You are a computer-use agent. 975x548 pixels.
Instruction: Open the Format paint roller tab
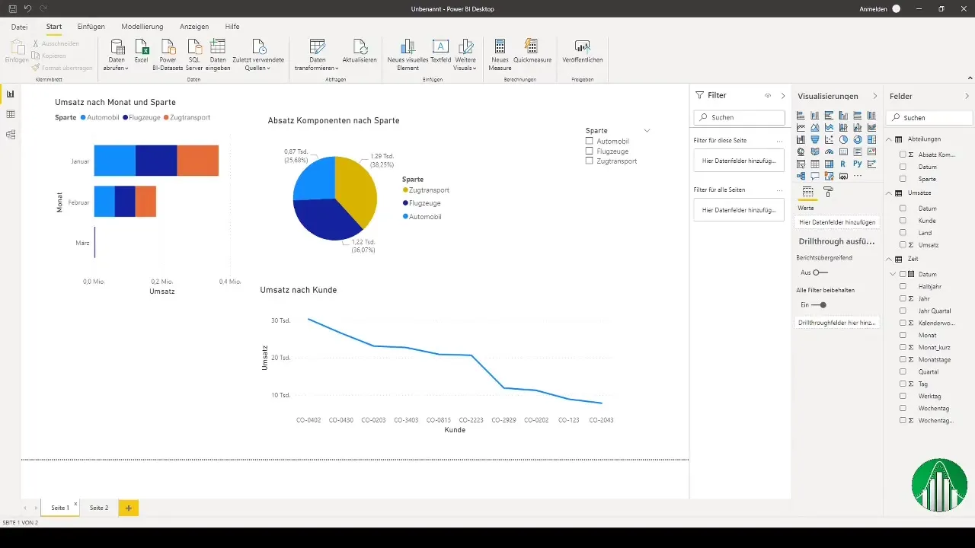click(x=829, y=192)
